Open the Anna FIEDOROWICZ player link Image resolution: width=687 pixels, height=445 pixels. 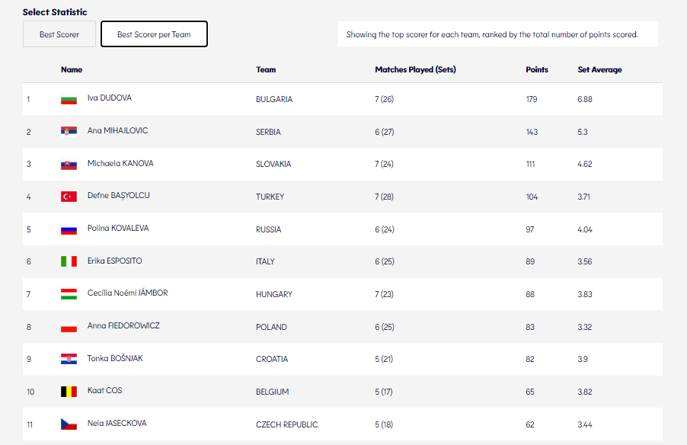point(123,326)
